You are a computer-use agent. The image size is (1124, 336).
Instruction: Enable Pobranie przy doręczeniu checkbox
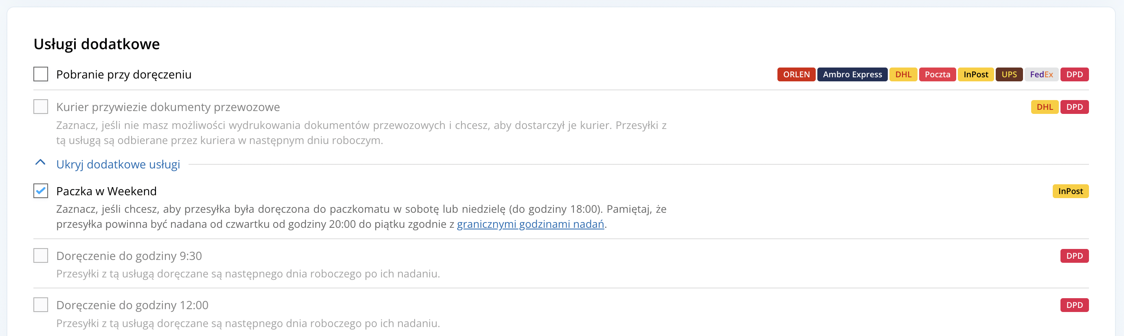[x=41, y=74]
